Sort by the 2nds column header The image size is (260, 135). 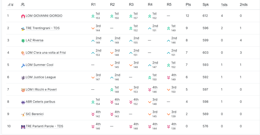(243, 5)
